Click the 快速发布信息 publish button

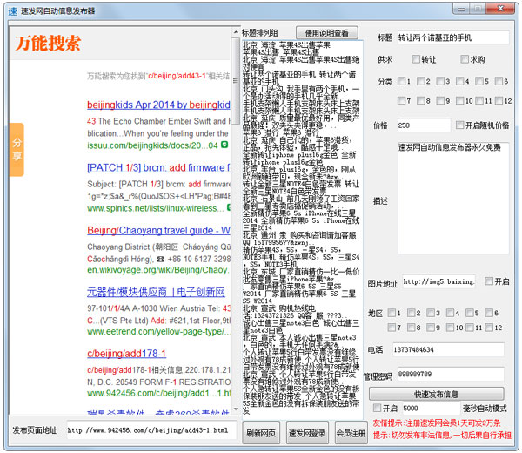(436, 394)
